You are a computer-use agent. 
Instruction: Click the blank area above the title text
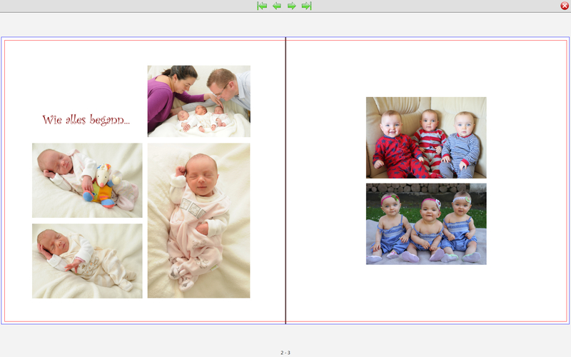[x=86, y=79]
